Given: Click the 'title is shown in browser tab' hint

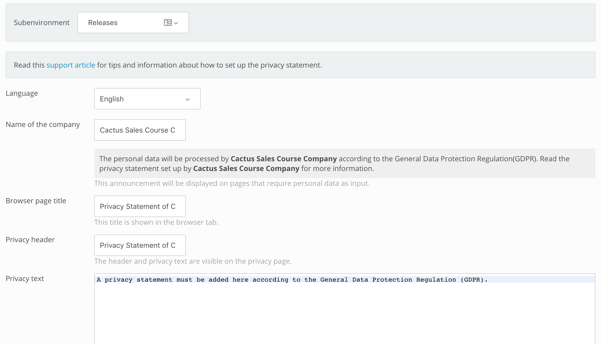Looking at the screenshot, I should coord(156,222).
